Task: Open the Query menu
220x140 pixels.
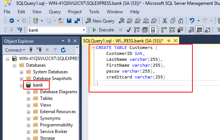Action: [55, 12]
